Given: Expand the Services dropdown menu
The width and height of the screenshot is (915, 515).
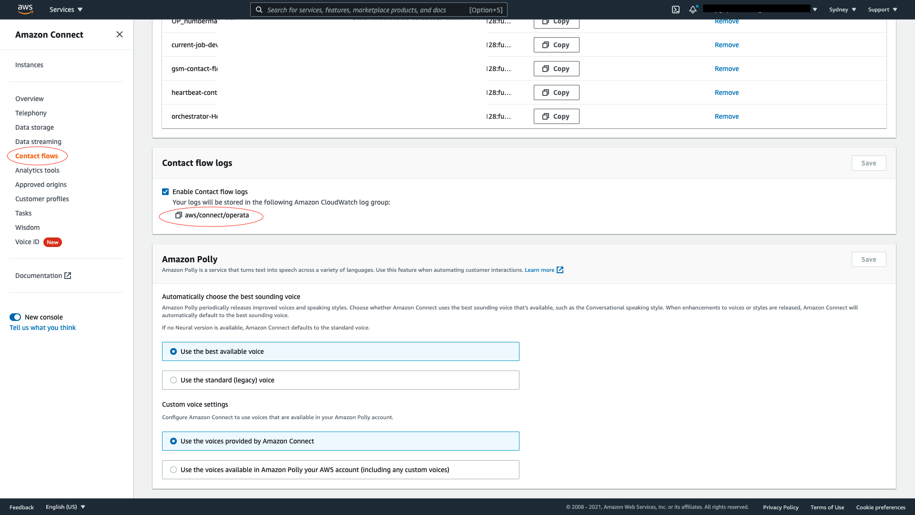Looking at the screenshot, I should [x=66, y=10].
